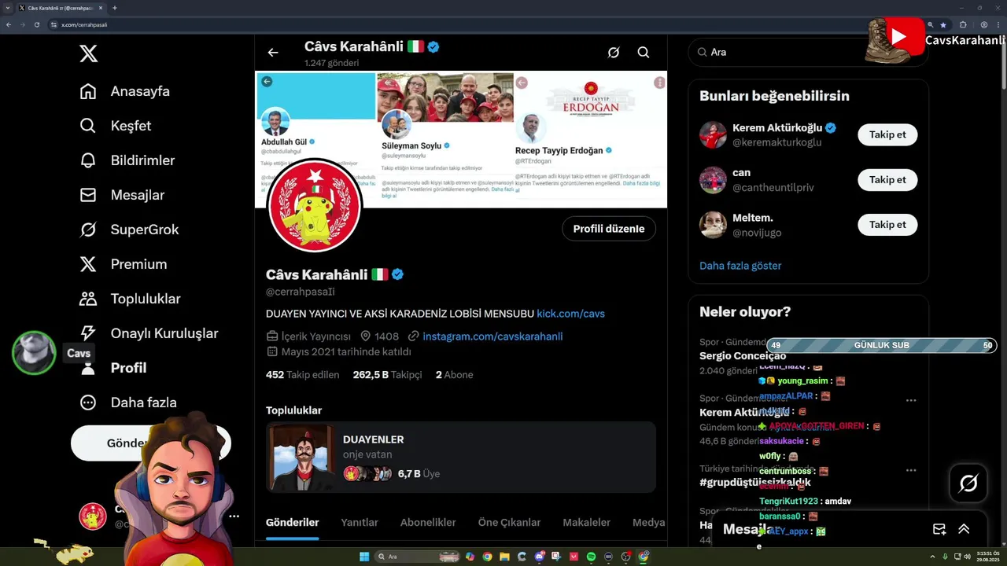This screenshot has height=566, width=1007.
Task: Expand the Mesajlar drawer with chevrons
Action: pos(964,530)
